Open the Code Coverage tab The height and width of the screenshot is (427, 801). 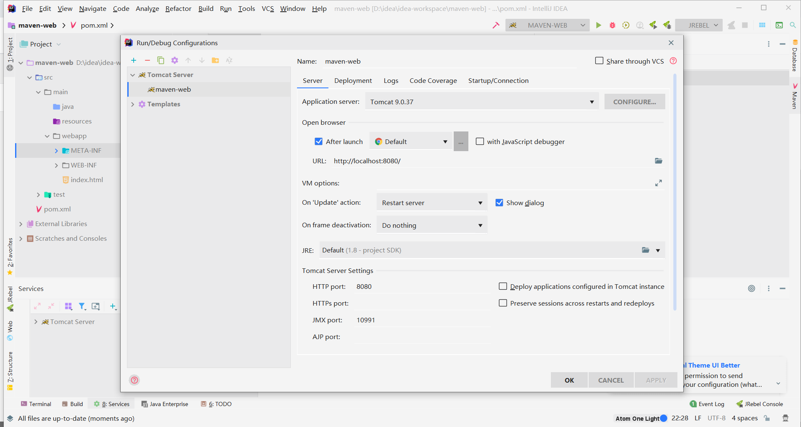pos(433,81)
